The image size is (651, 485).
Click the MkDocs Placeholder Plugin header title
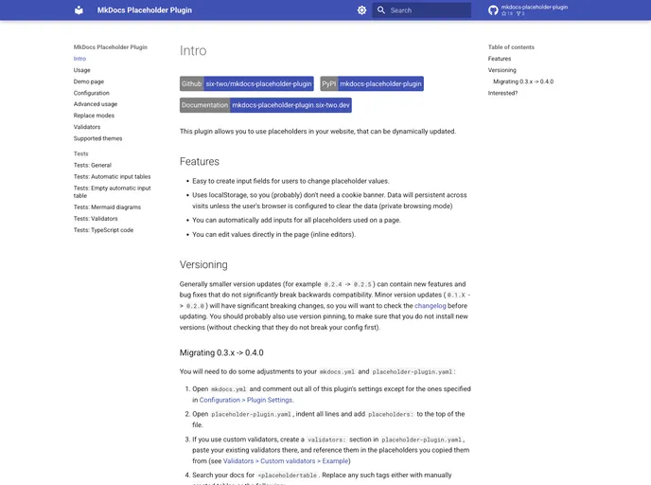(x=145, y=10)
